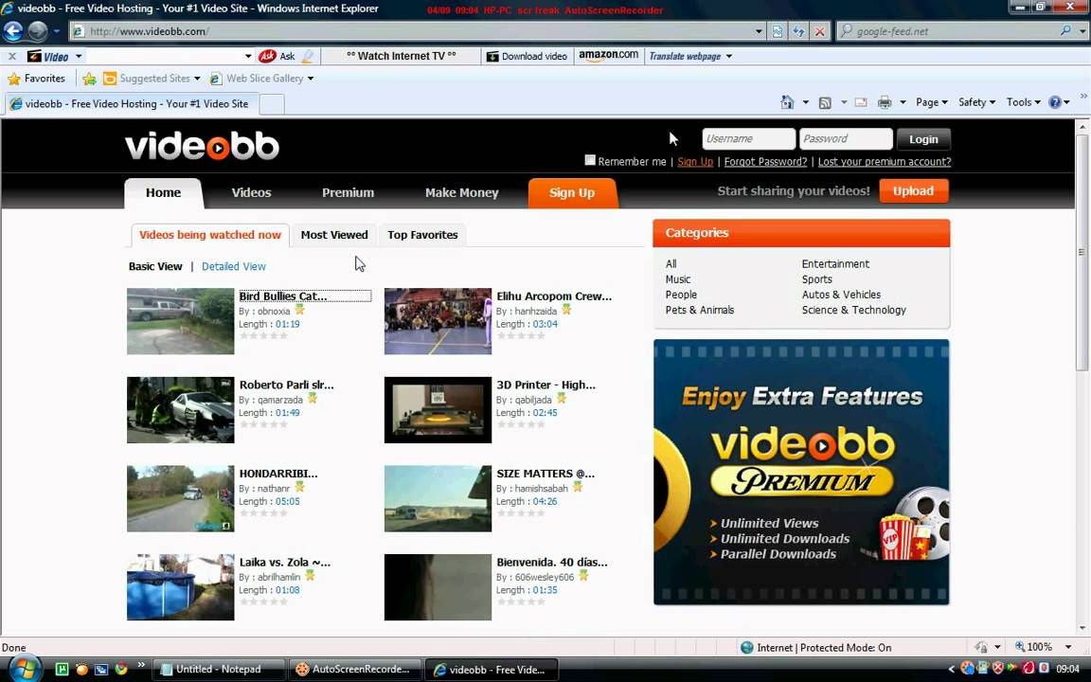Image resolution: width=1091 pixels, height=682 pixels.
Task: Open the Bird Bullies Cat video thumbnail
Action: [x=181, y=321]
